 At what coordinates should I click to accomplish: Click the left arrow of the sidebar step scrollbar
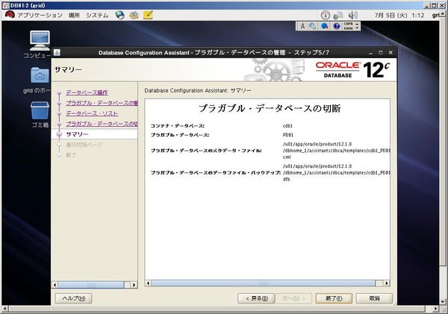pos(55,285)
